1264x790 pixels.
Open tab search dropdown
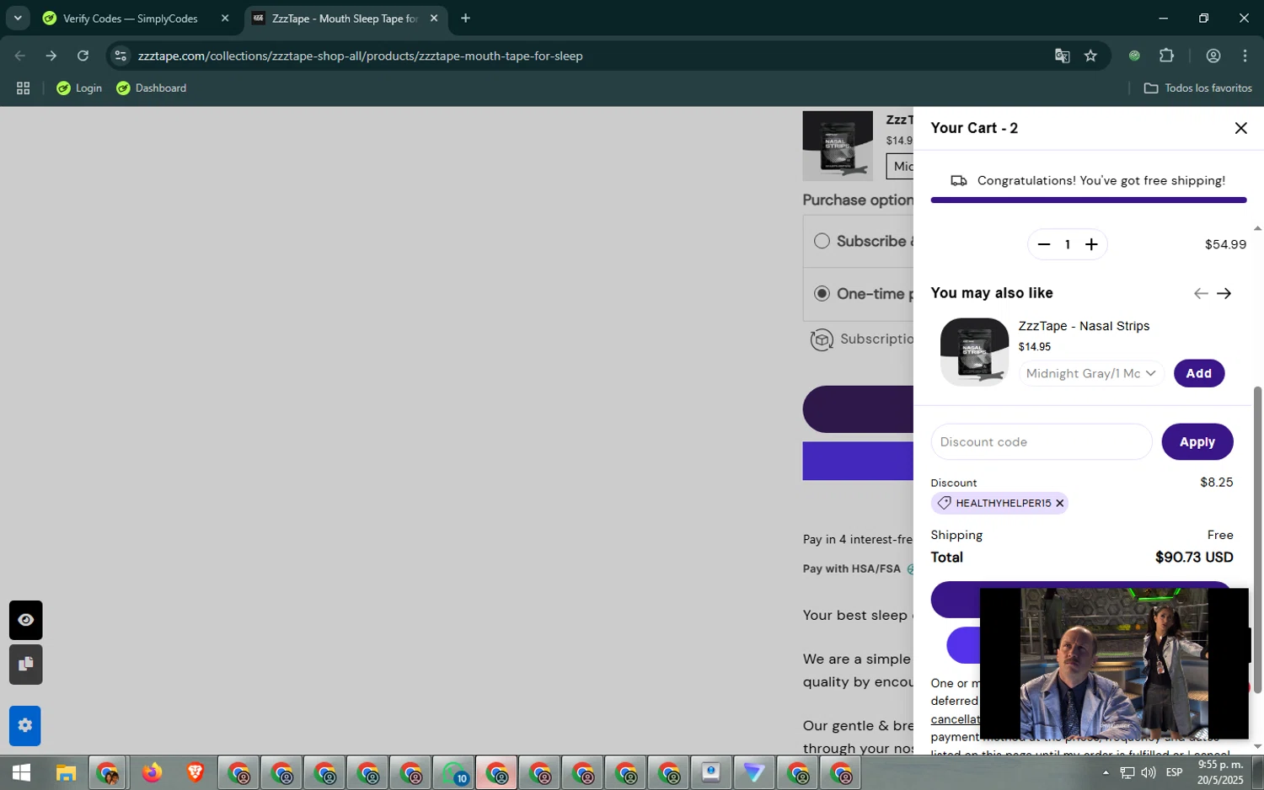[x=17, y=19]
